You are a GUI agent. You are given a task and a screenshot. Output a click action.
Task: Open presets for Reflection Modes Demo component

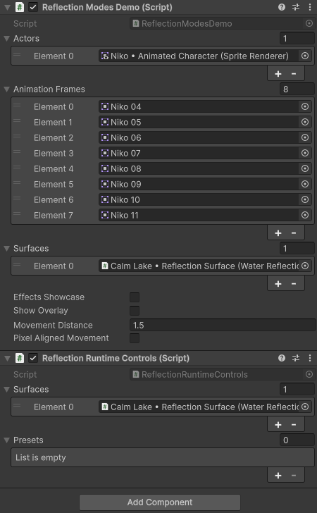(296, 7)
